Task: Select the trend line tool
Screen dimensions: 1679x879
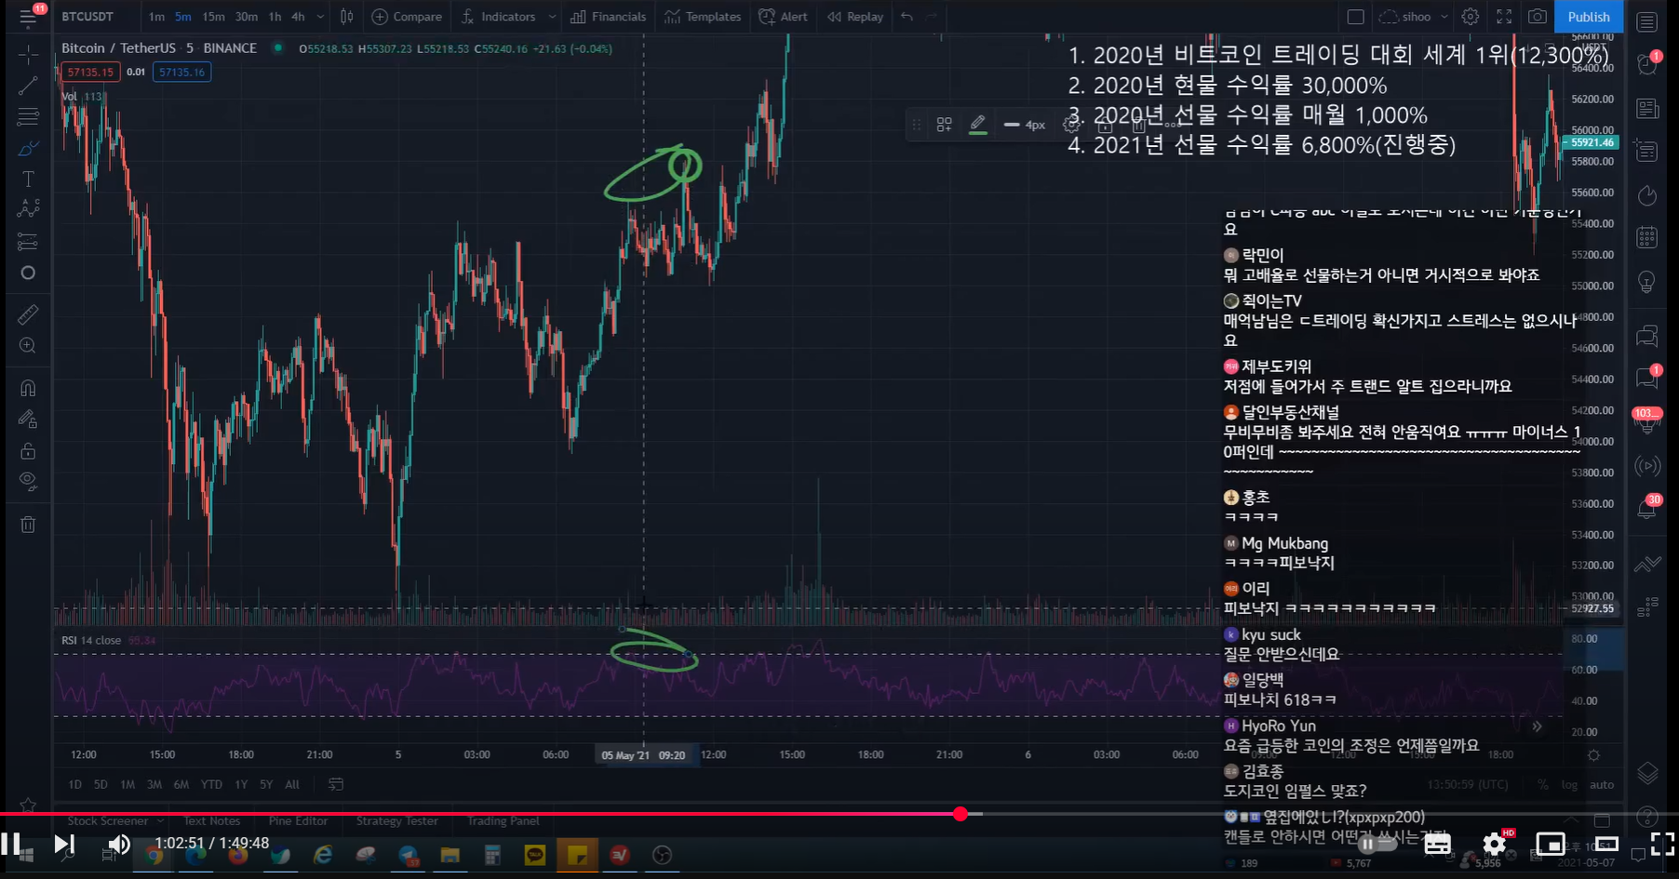Action: coord(28,86)
